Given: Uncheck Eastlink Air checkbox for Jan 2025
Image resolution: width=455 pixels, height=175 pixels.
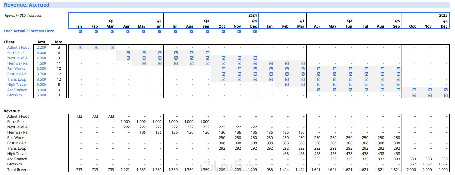Looking at the screenshot, I should tap(271, 74).
